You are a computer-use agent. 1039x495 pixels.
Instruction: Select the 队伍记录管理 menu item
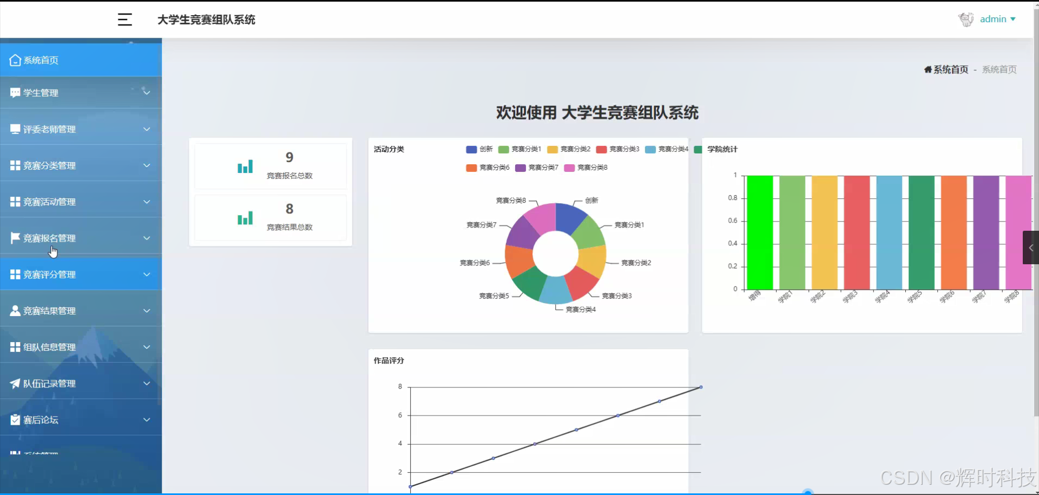coord(81,383)
